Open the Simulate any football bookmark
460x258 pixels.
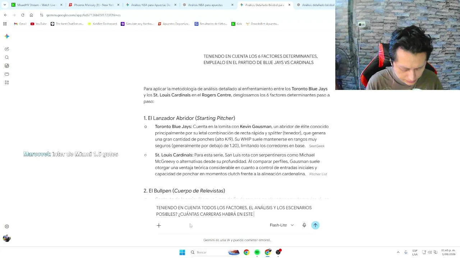137,24
